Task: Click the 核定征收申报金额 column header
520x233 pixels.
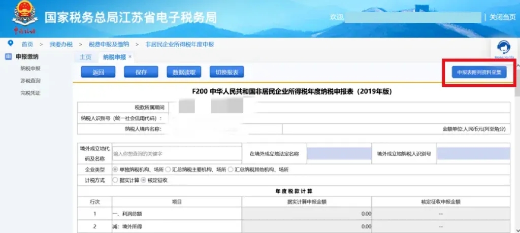Action: (x=441, y=202)
